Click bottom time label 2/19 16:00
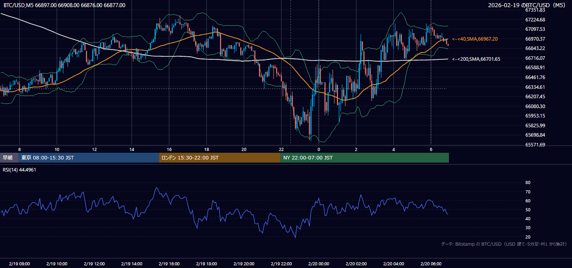 pyautogui.click(x=169, y=264)
